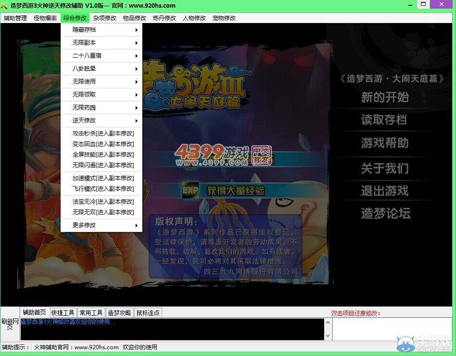456x356 pixels.
Task: Open 游戏帮助 in the game menu
Action: click(385, 143)
